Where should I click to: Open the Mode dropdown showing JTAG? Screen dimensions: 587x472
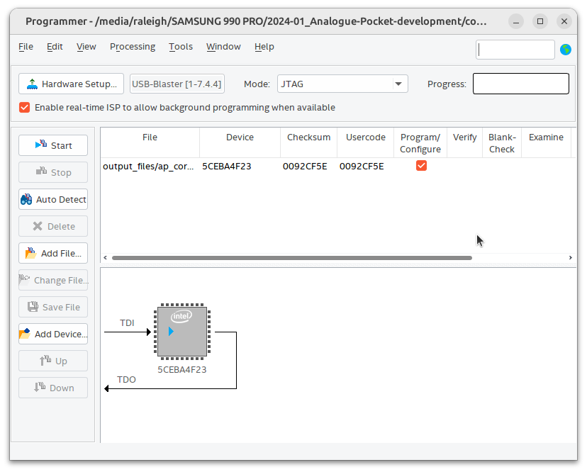(342, 83)
